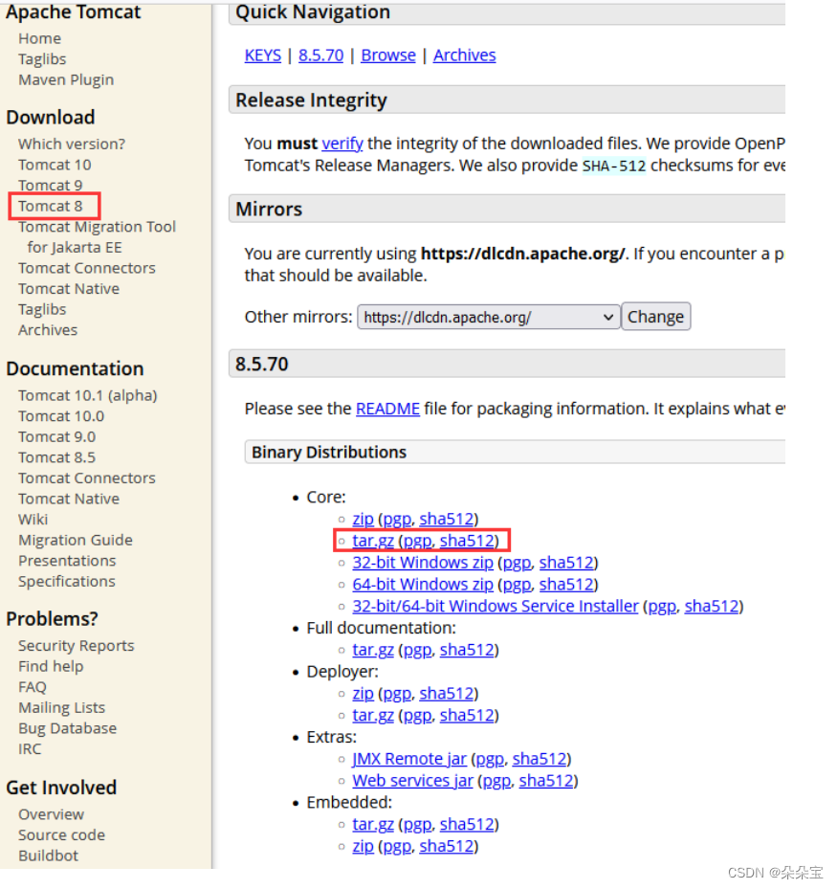Viewport: 838px width, 889px height.
Task: Open the Browse link
Action: point(388,55)
